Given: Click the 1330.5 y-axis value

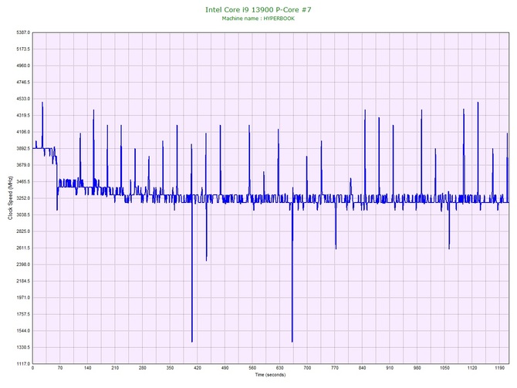Looking at the screenshot, I should [23, 347].
